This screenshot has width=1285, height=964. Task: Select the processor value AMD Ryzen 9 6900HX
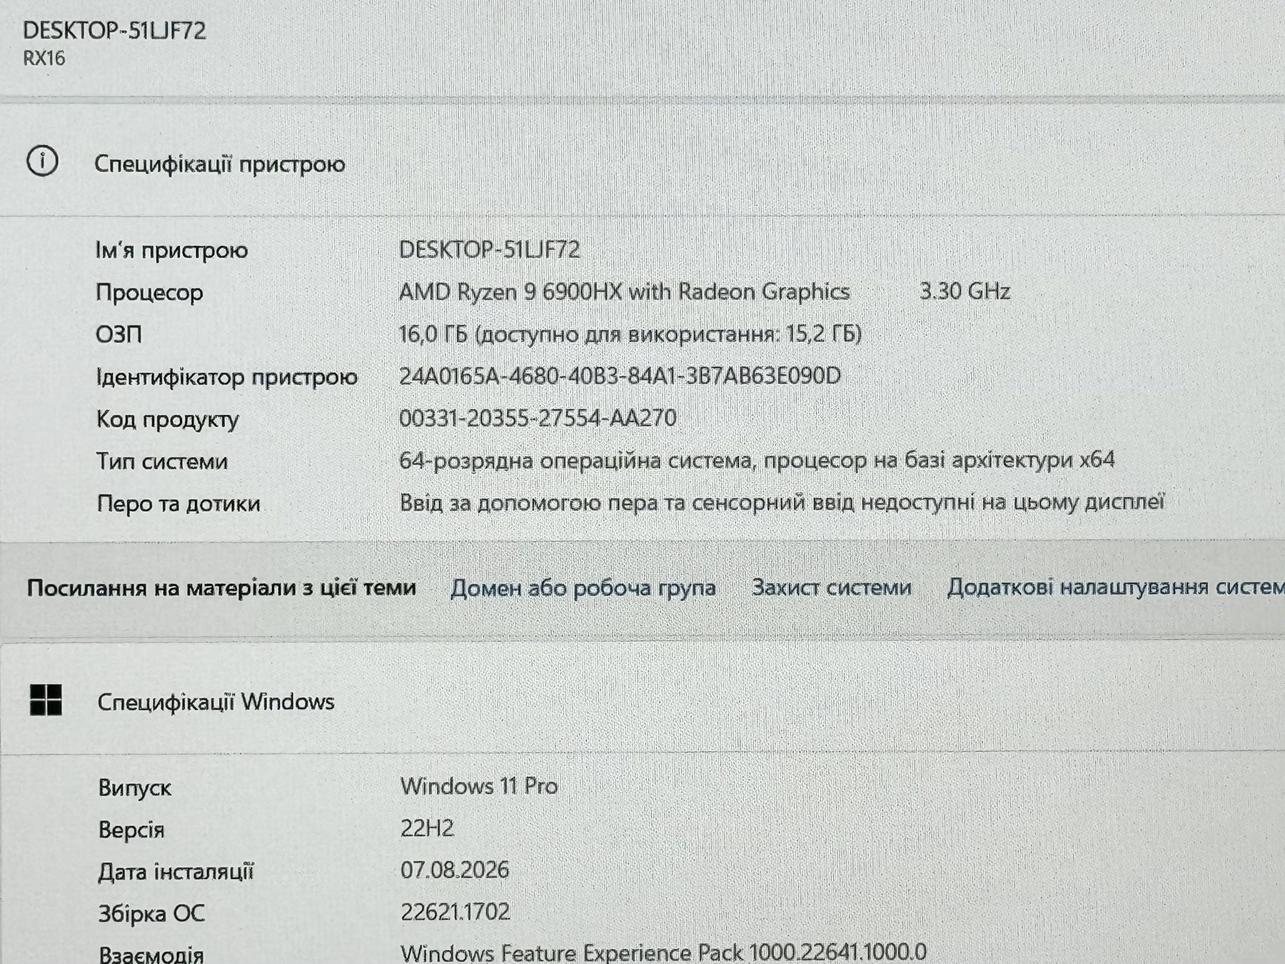point(510,291)
